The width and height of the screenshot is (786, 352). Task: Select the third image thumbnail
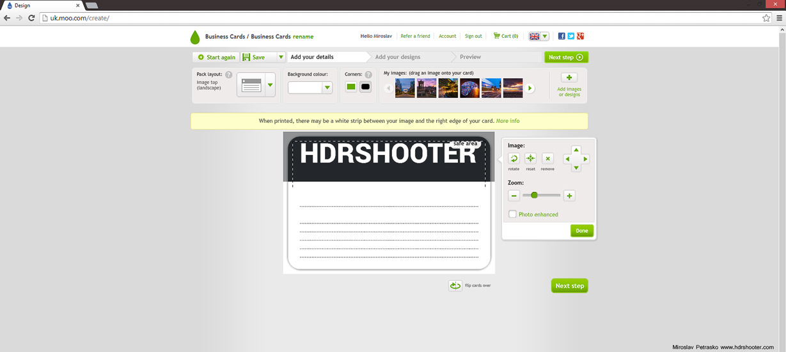click(x=448, y=88)
